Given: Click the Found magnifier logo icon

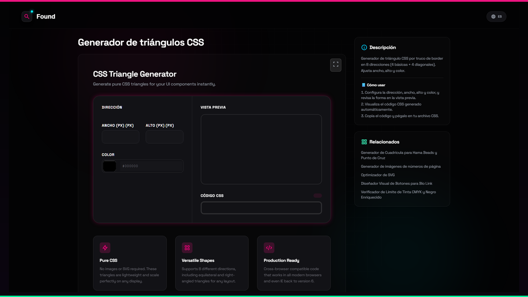Looking at the screenshot, I should pyautogui.click(x=27, y=16).
